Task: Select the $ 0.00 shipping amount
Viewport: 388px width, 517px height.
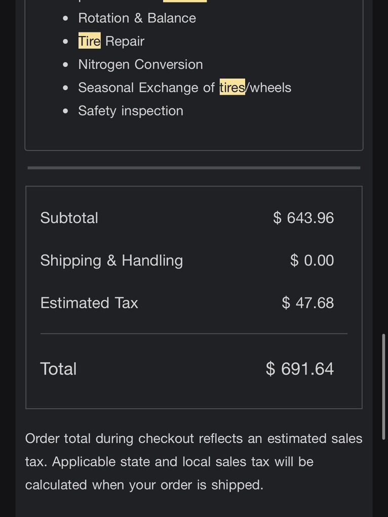Action: point(312,261)
